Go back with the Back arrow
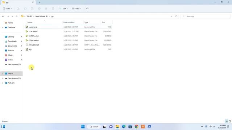 (x=3, y=16)
